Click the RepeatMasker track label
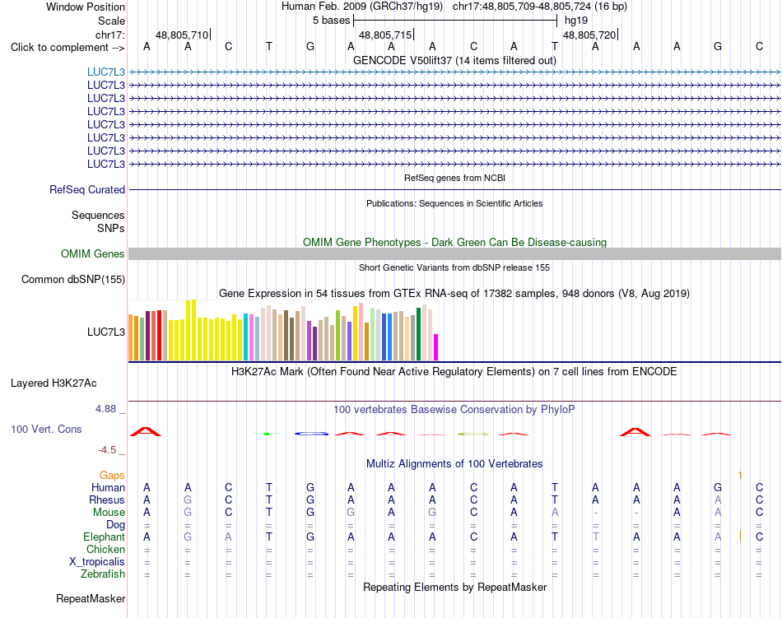The height and width of the screenshot is (618, 782). click(91, 598)
